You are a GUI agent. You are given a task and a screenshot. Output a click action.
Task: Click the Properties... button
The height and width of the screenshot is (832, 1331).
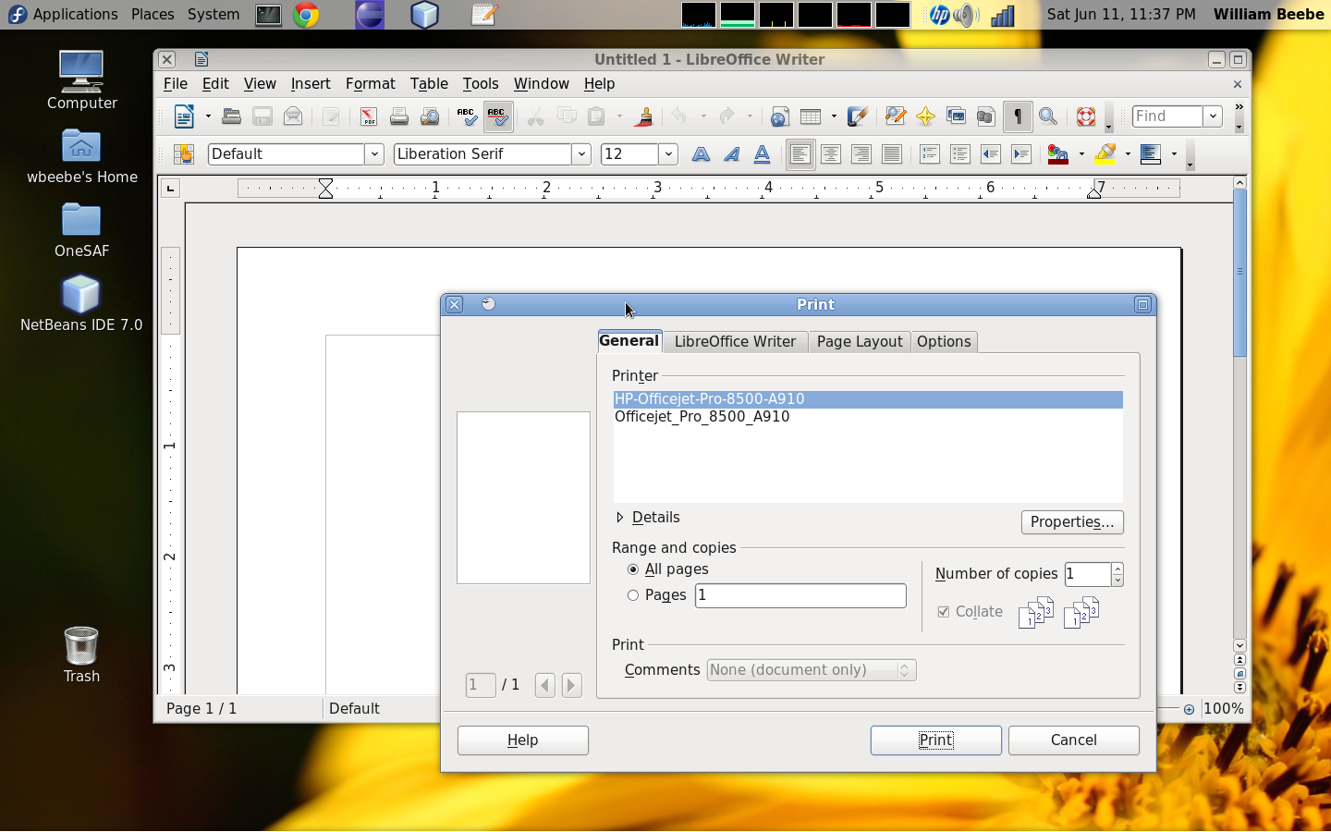[1072, 522]
